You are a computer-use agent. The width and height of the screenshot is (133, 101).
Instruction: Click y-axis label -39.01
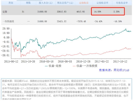[x=5, y=55]
